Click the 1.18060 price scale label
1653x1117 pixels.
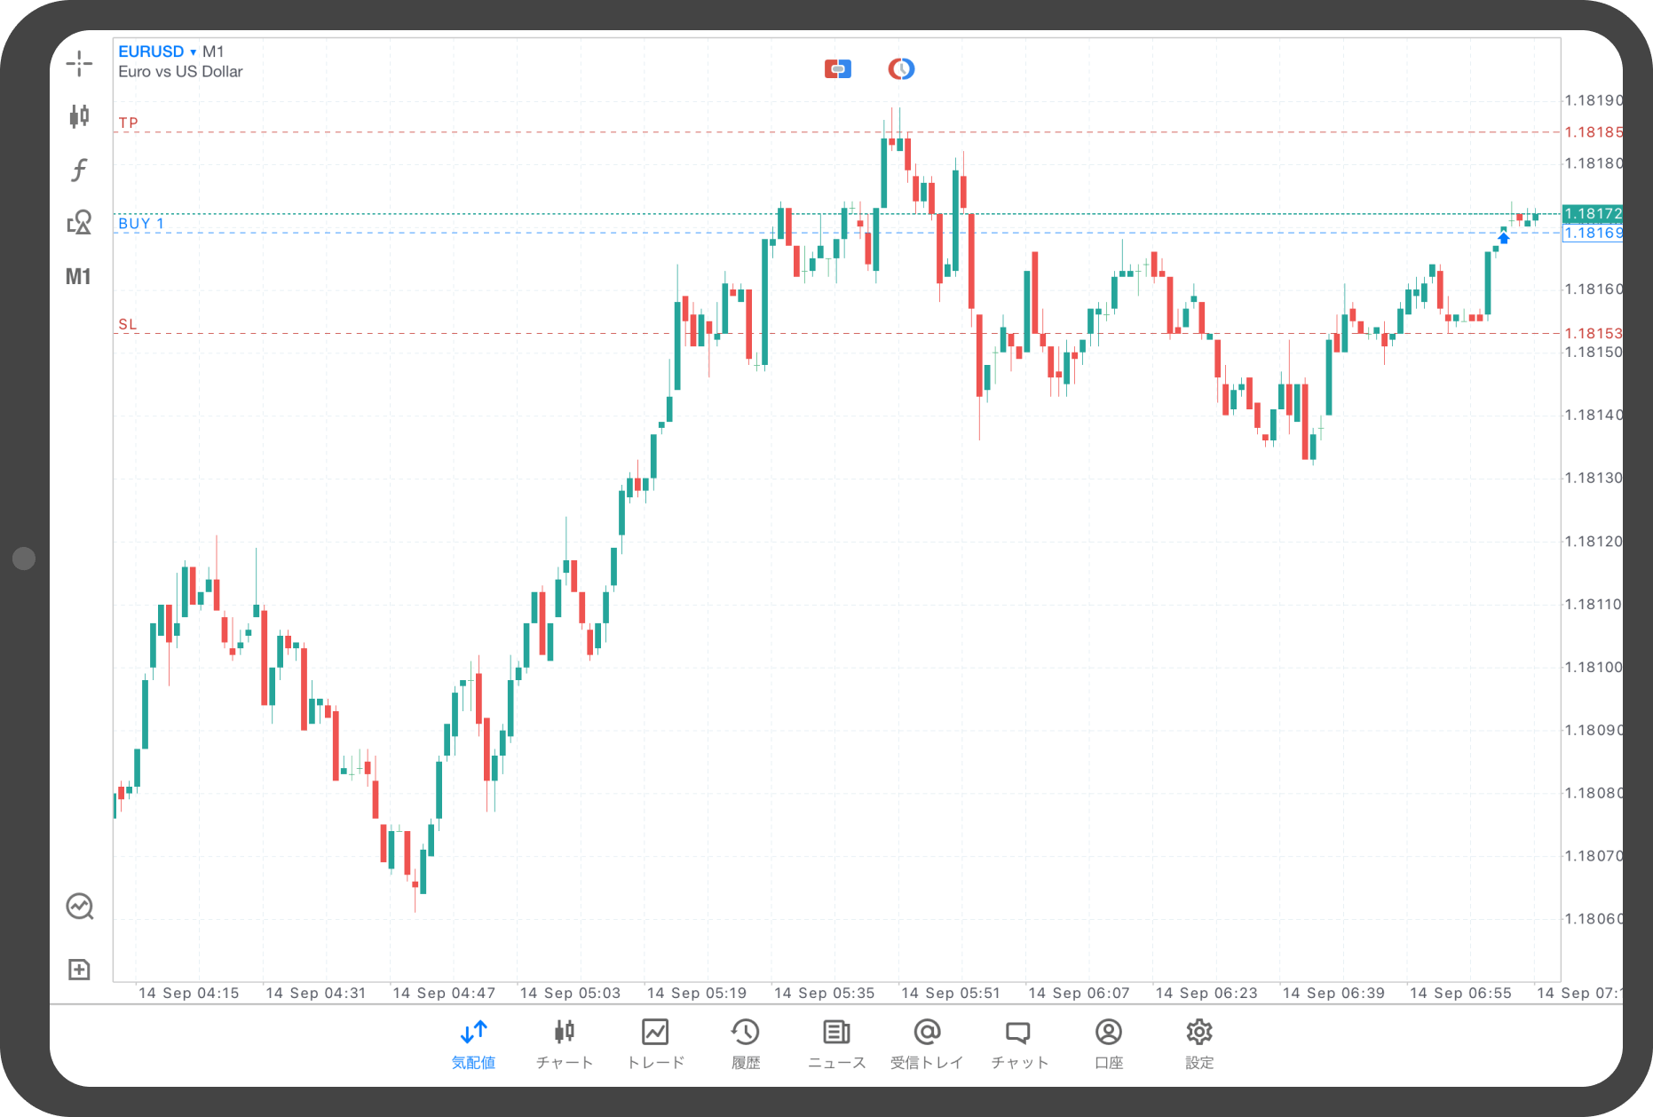[x=1593, y=918]
